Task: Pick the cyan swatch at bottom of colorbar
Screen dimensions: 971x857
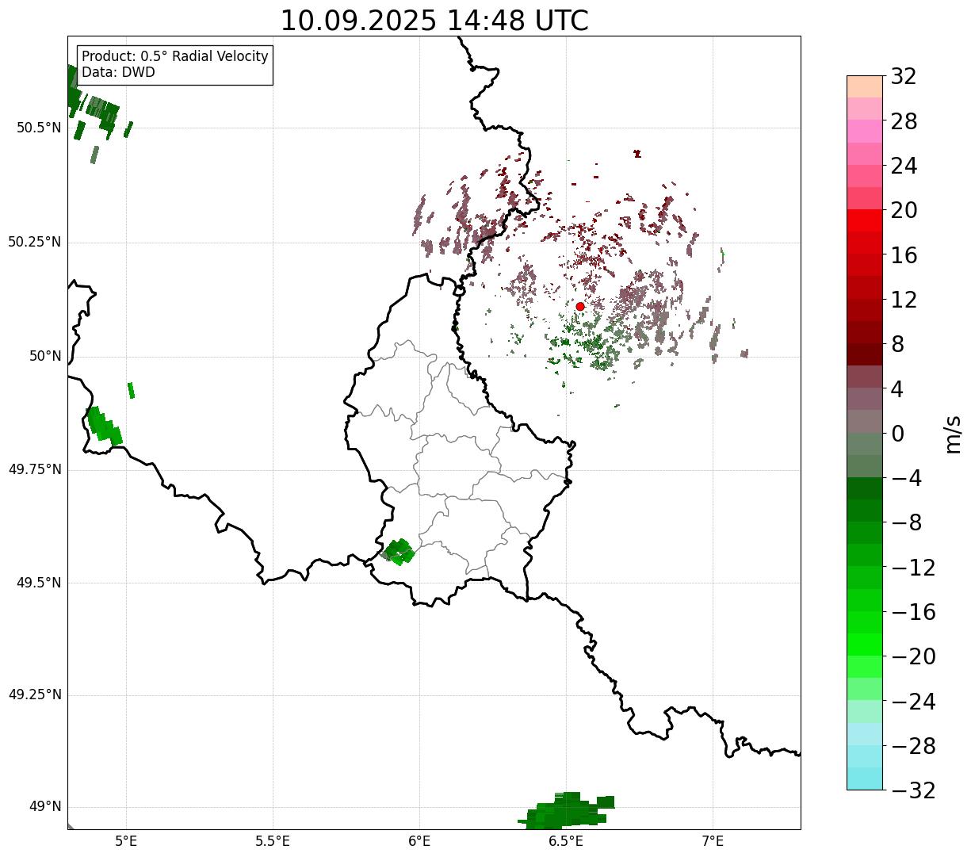Action: 865,779
